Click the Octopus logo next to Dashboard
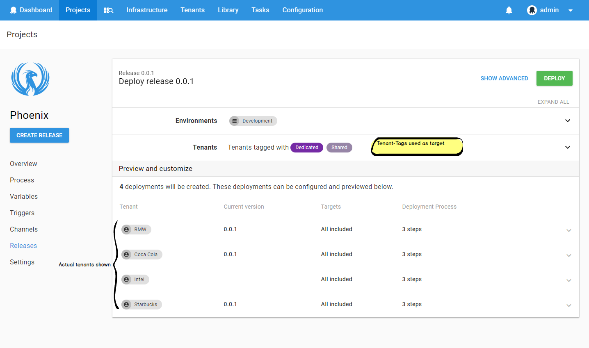 coord(12,10)
